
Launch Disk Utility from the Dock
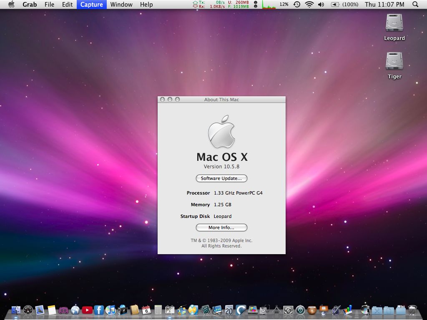tap(264, 310)
